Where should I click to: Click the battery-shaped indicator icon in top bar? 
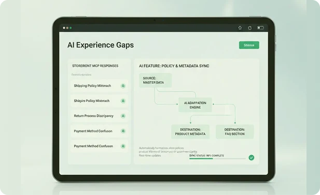click(260, 28)
